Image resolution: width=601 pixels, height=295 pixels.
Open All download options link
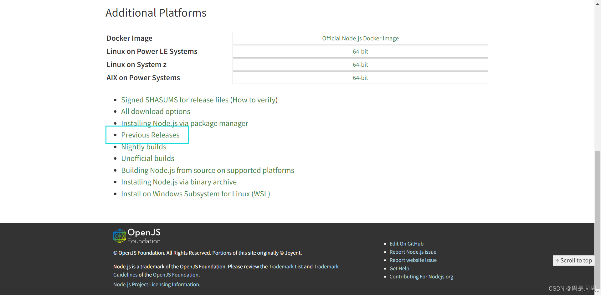[156, 111]
